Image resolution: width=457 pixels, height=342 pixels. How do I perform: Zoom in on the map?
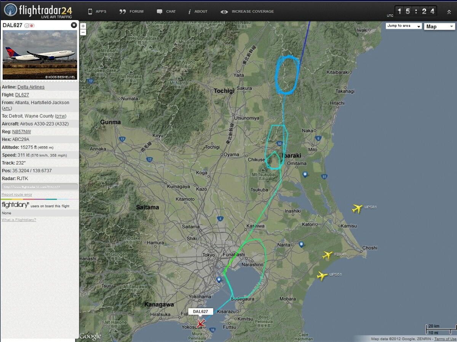[83, 26]
